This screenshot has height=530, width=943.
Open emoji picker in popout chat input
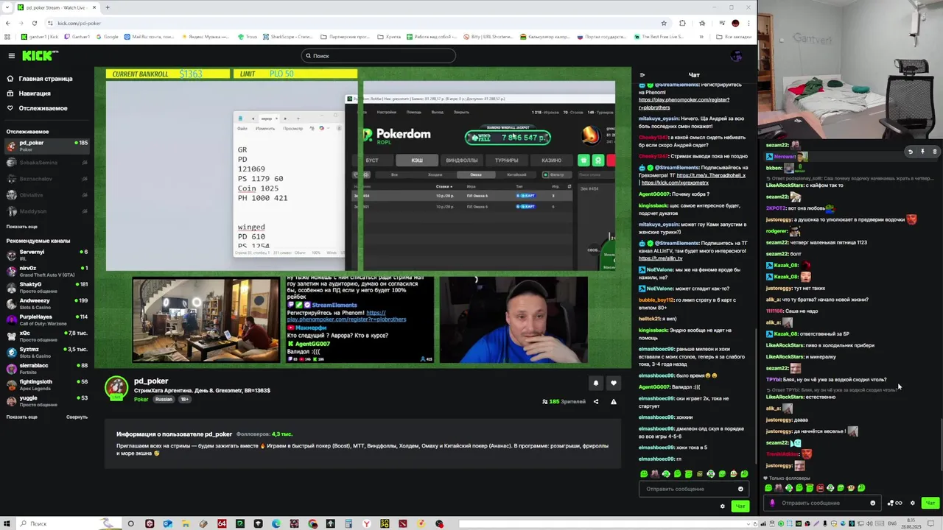[873, 504]
